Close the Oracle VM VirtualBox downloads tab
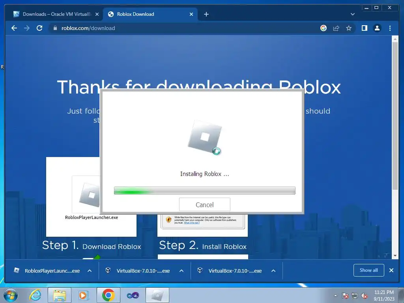 [x=97, y=14]
